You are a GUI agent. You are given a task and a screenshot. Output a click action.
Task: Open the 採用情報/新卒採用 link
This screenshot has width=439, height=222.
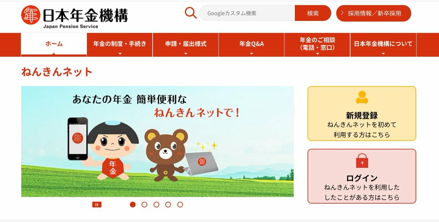point(374,13)
